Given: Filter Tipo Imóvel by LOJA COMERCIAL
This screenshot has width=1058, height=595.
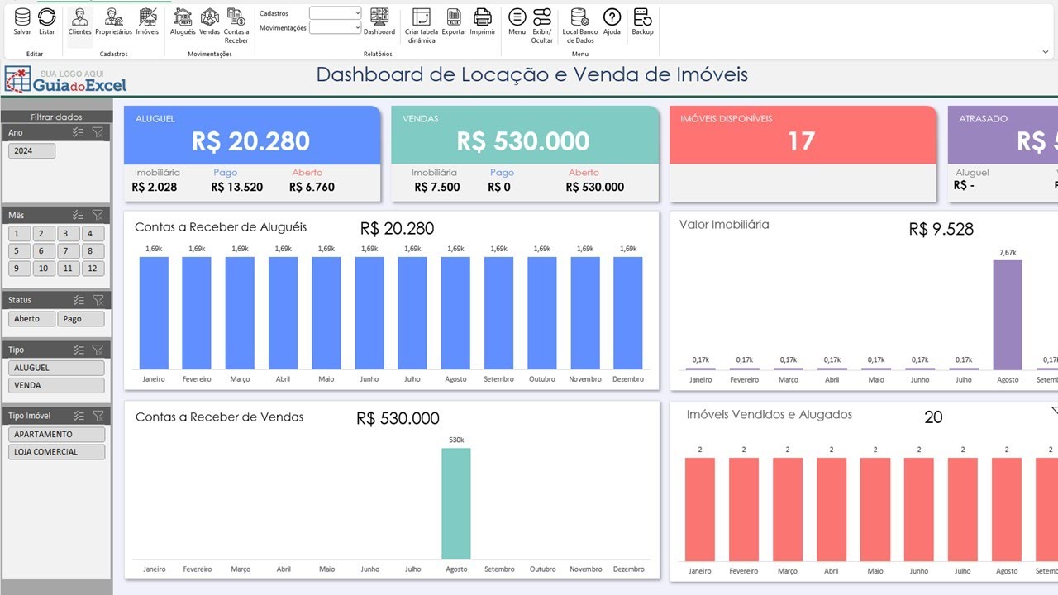Looking at the screenshot, I should coord(56,452).
